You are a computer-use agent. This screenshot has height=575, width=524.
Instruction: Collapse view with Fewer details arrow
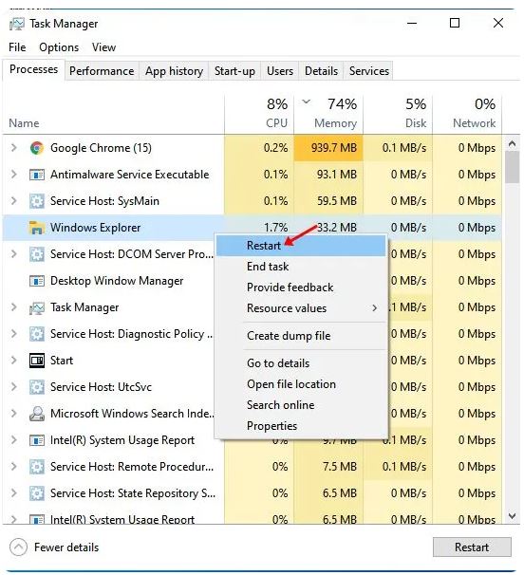coord(18,547)
